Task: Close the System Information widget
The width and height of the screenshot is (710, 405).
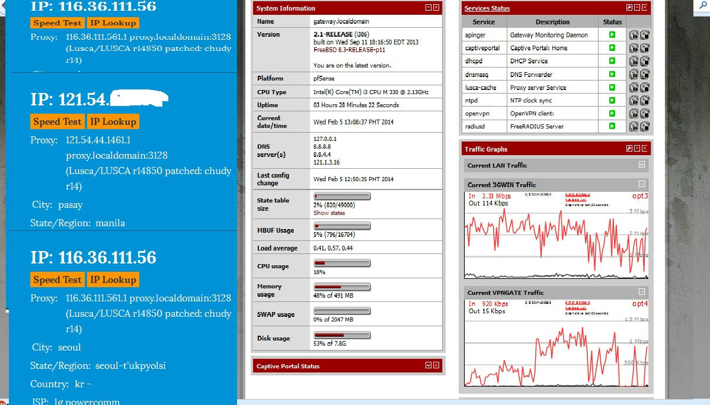Action: (436, 8)
